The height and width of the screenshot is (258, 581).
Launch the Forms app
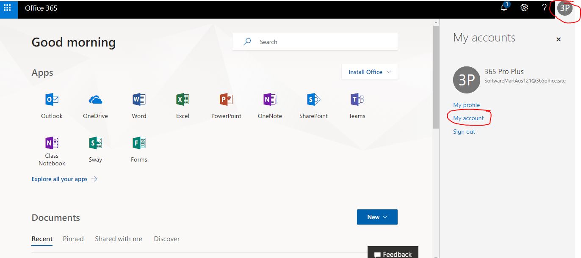click(139, 149)
